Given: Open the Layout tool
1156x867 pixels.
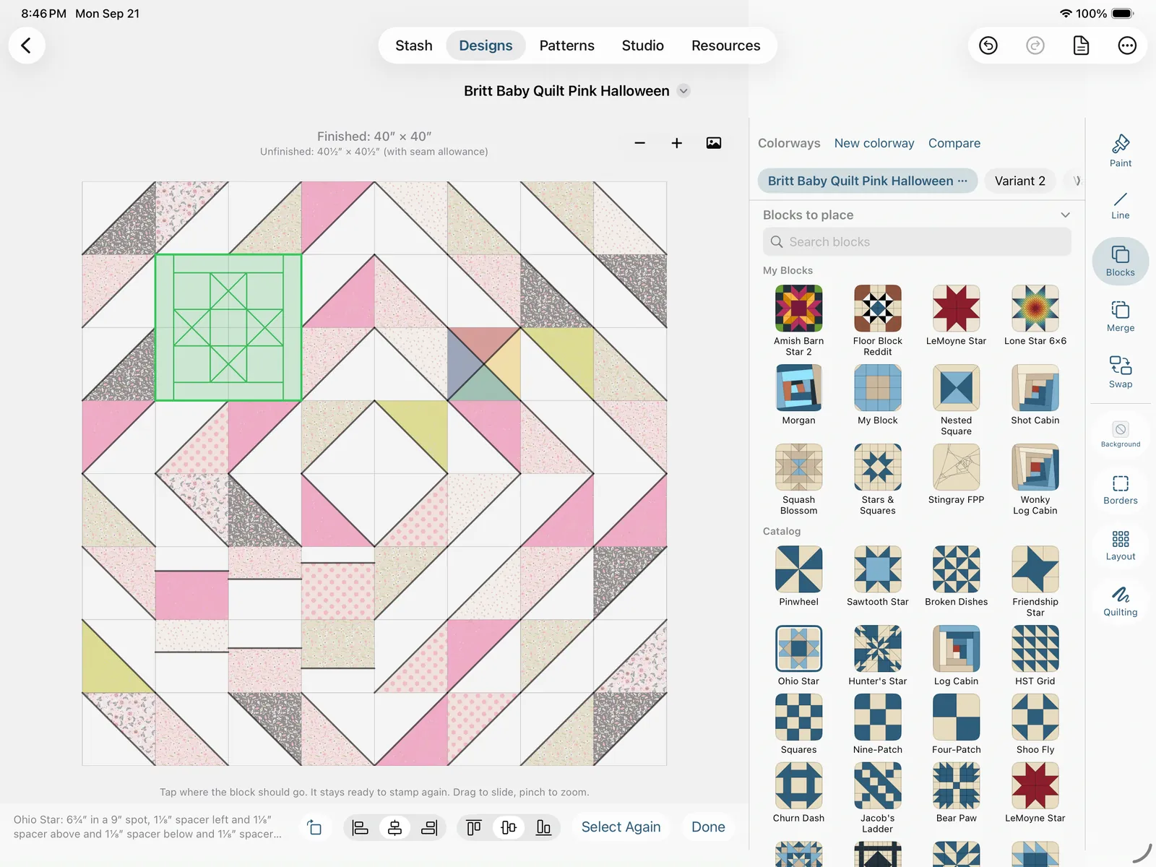Looking at the screenshot, I should pos(1120,545).
